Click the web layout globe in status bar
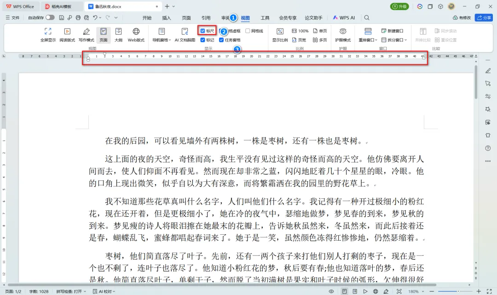497x295 pixels. click(x=376, y=291)
